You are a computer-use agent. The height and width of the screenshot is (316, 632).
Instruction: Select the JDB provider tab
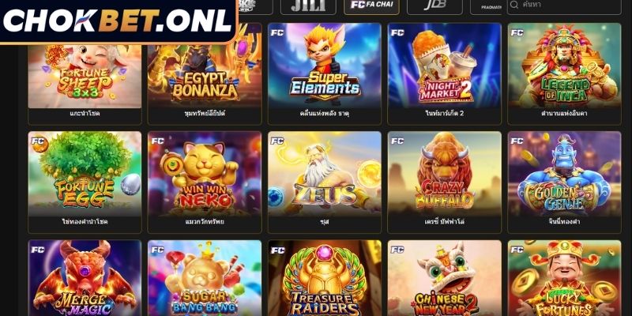click(x=434, y=6)
